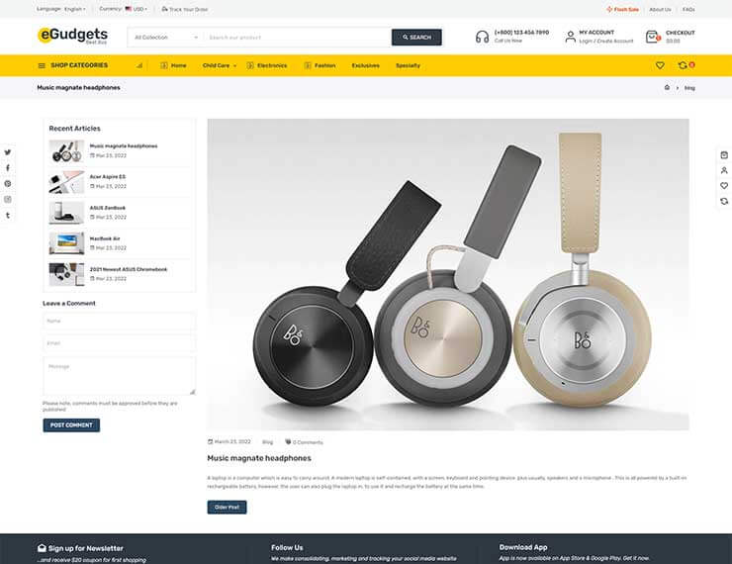Click the Blog breadcrumb link
The image size is (732, 564).
(689, 88)
